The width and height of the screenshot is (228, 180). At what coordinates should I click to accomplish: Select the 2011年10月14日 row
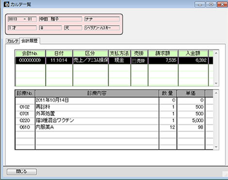pyautogui.click(x=114, y=100)
